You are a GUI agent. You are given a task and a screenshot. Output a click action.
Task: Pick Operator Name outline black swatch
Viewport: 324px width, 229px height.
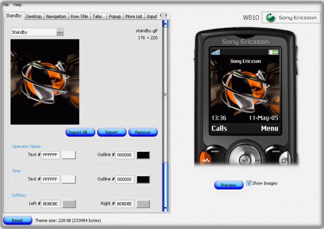click(x=143, y=155)
